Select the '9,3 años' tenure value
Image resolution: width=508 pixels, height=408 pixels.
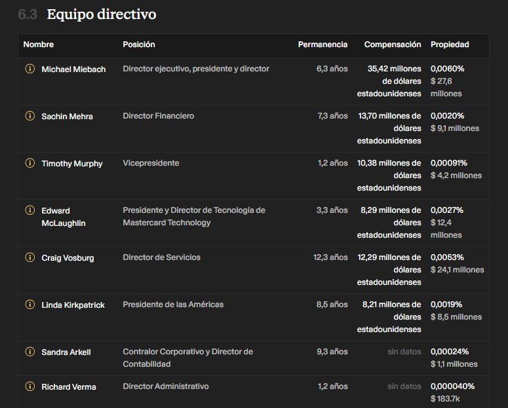pyautogui.click(x=332, y=352)
